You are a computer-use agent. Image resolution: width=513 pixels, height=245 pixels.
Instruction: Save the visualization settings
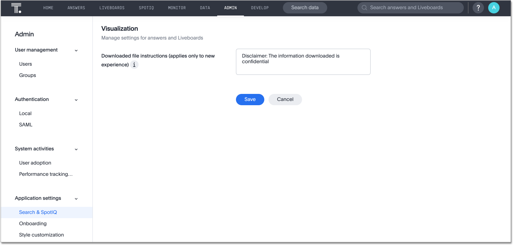pos(250,100)
